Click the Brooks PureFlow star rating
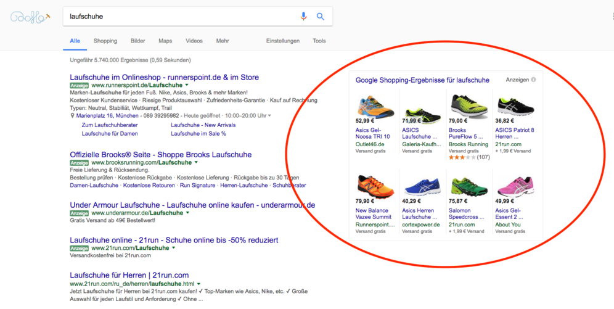 [462, 157]
